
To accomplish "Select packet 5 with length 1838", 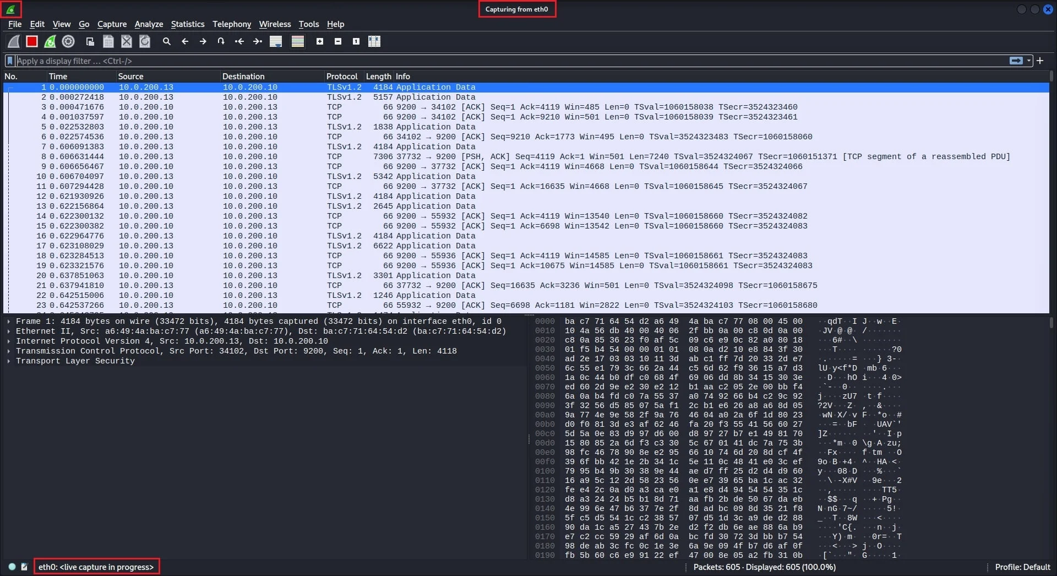I will point(526,127).
